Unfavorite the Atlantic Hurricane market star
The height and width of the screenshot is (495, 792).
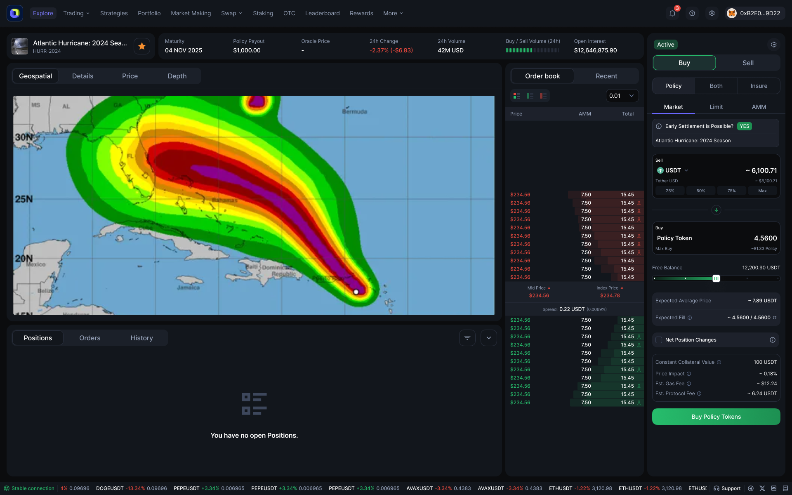pos(141,46)
